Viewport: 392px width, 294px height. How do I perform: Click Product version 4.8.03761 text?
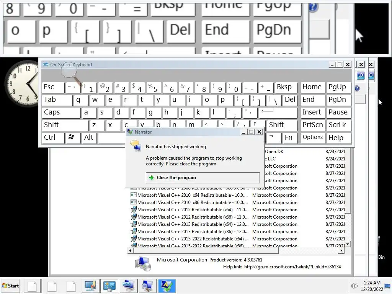[236, 260]
